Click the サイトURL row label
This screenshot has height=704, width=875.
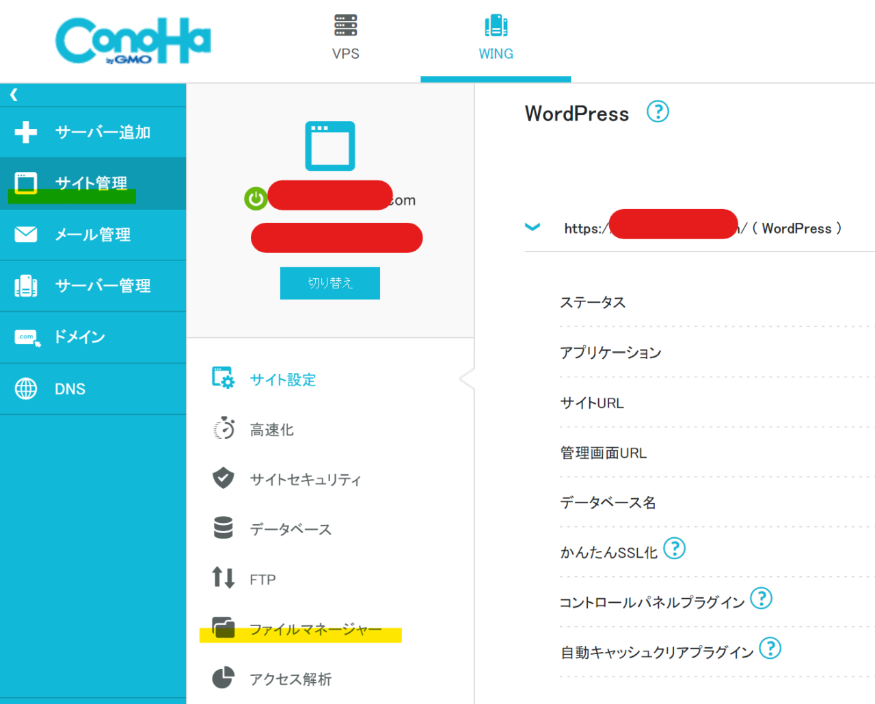tap(592, 403)
